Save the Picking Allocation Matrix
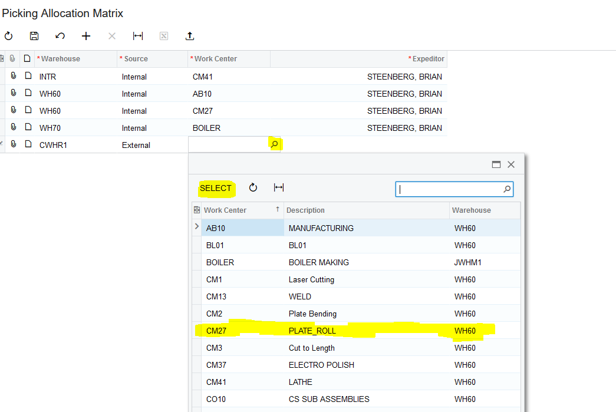This screenshot has width=616, height=412. tap(34, 36)
